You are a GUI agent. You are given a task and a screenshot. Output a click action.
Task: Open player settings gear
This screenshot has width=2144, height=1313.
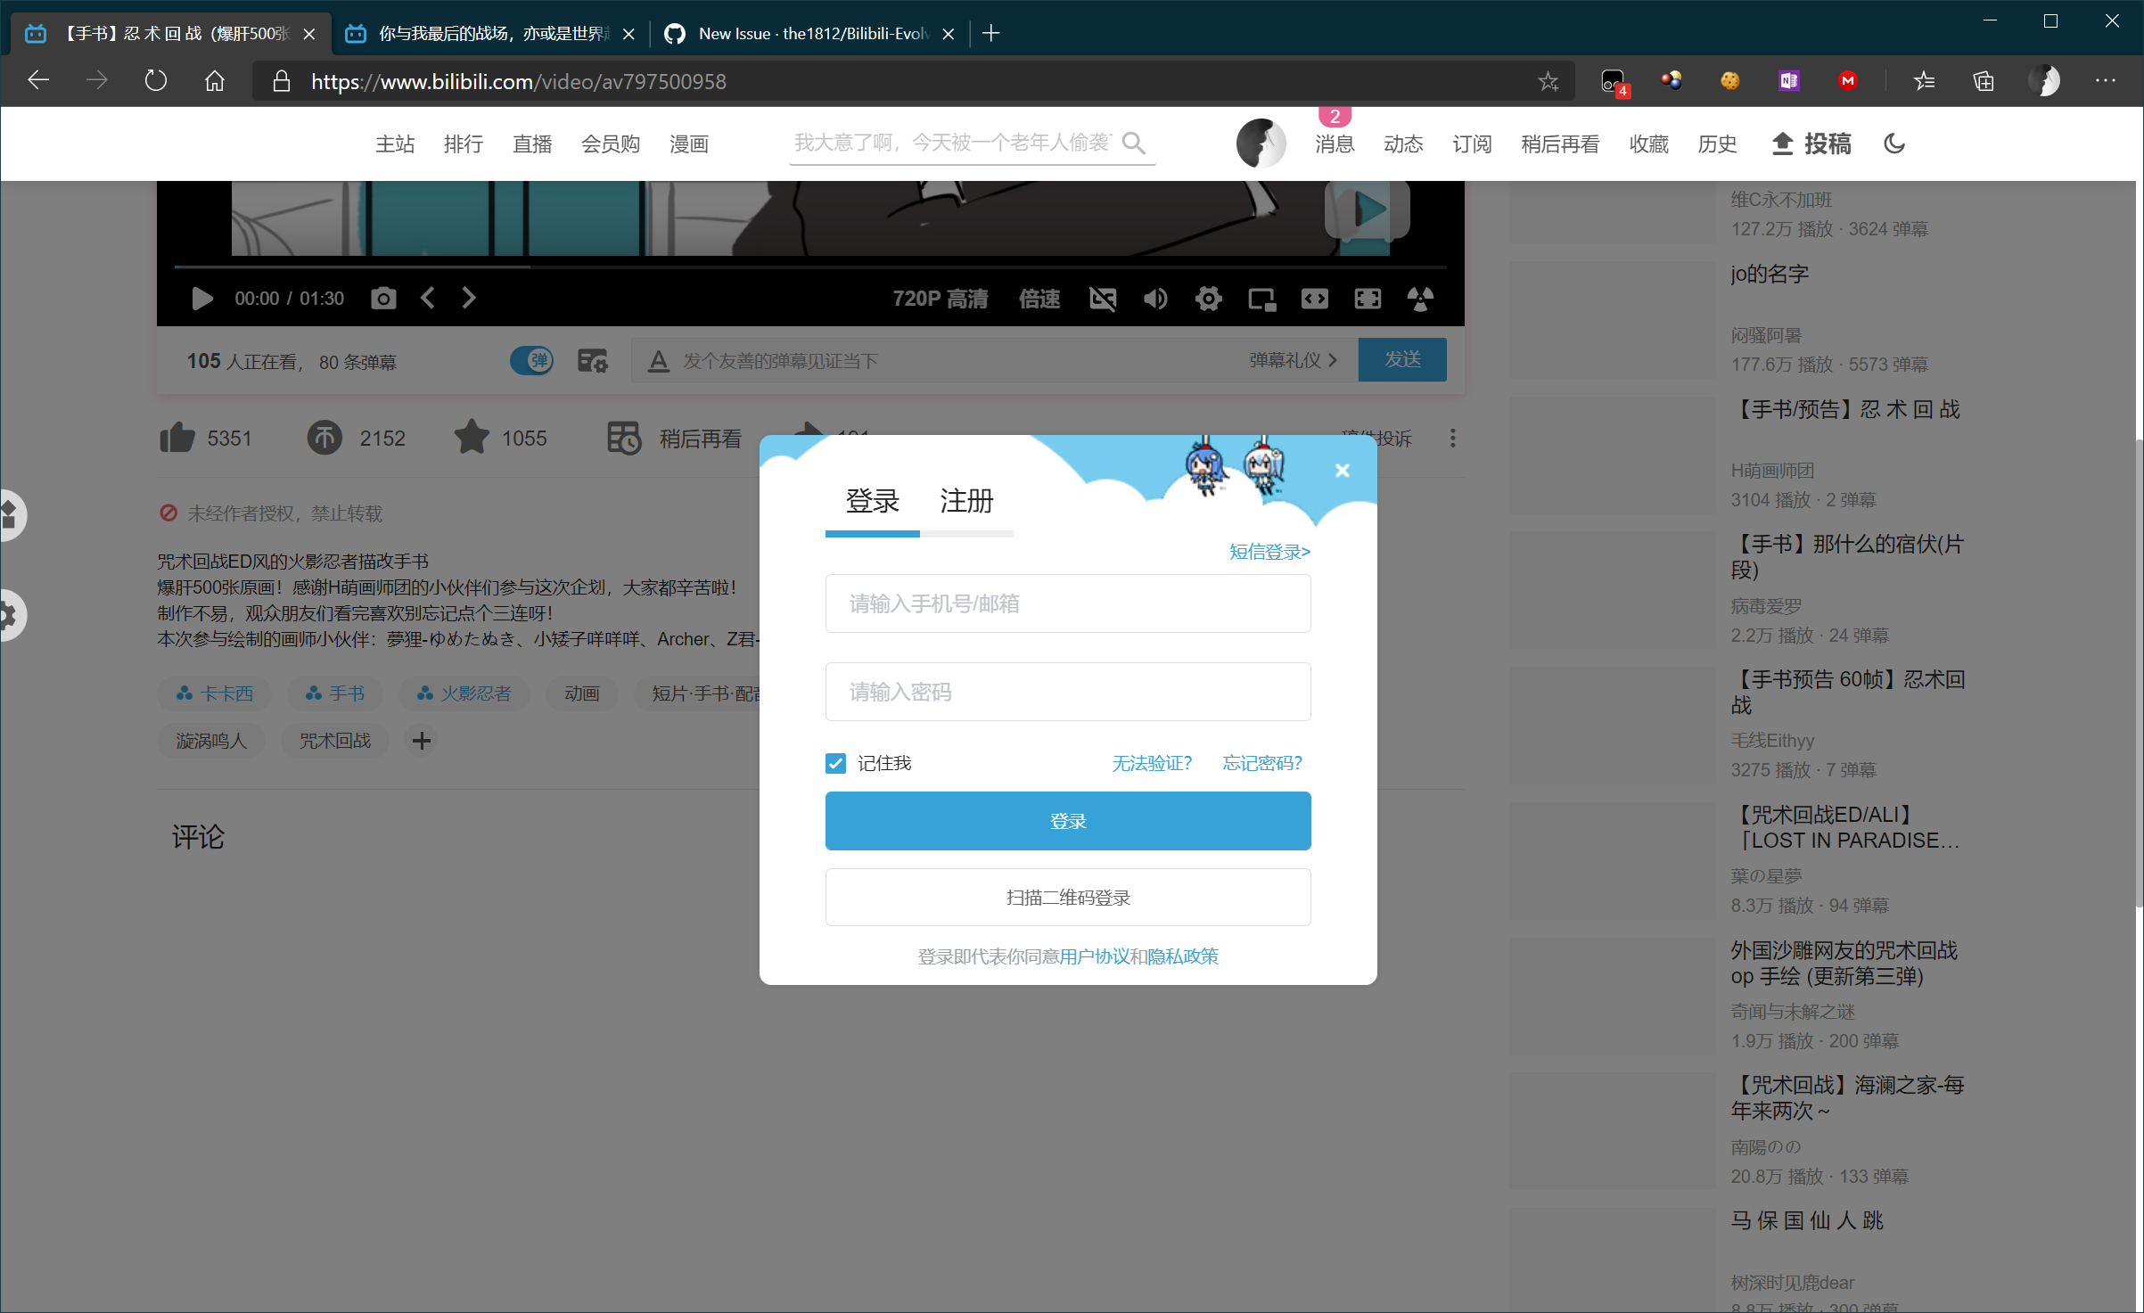click(1209, 299)
